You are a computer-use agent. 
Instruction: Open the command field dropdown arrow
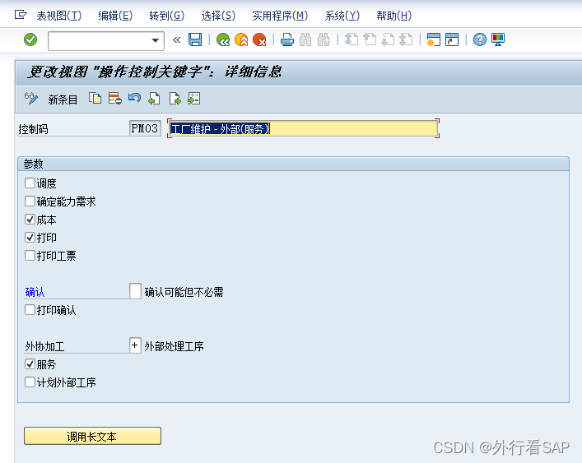pyautogui.click(x=156, y=40)
